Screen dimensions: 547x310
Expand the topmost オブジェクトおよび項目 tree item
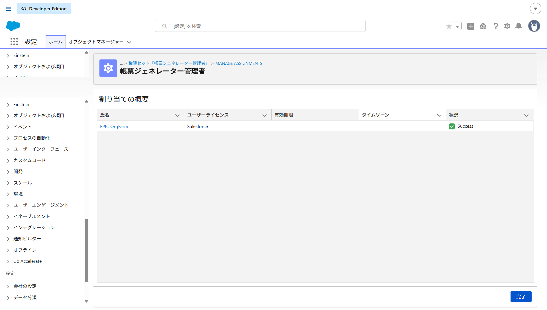pyautogui.click(x=8, y=67)
